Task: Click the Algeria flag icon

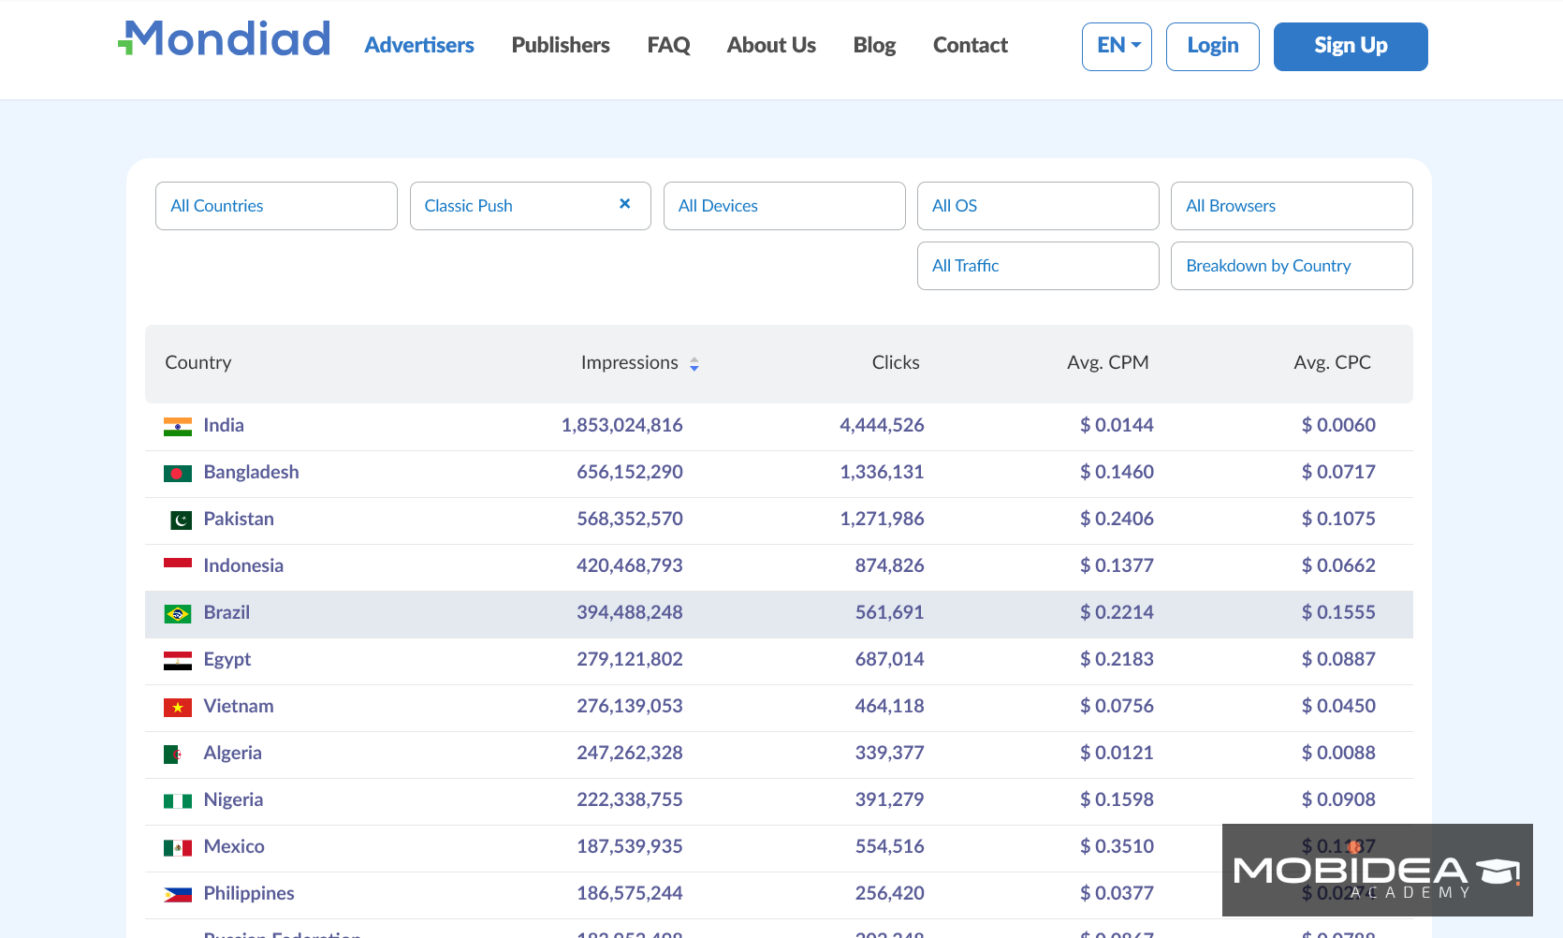Action: tap(172, 755)
